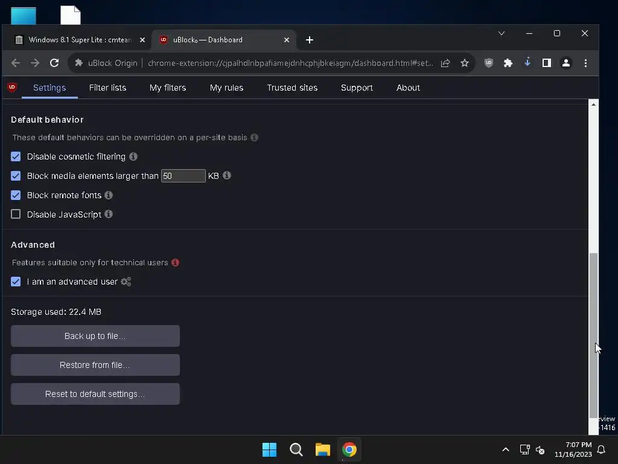The width and height of the screenshot is (618, 464).
Task: Click Storage used: 22.4 MB text
Action: pyautogui.click(x=56, y=312)
